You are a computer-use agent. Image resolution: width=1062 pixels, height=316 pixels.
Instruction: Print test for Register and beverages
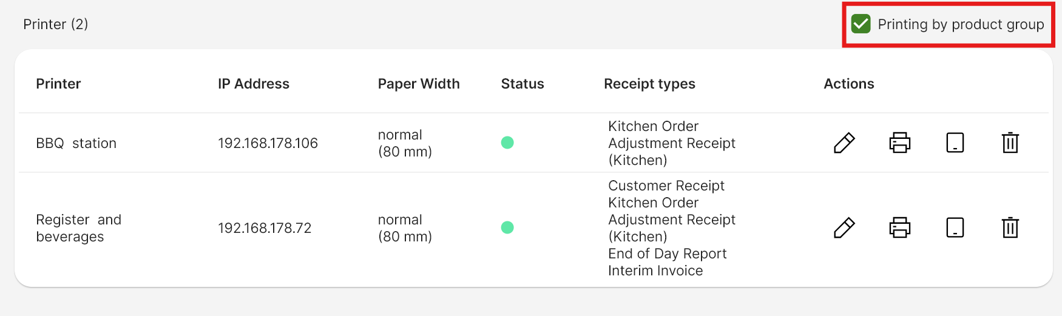point(899,228)
